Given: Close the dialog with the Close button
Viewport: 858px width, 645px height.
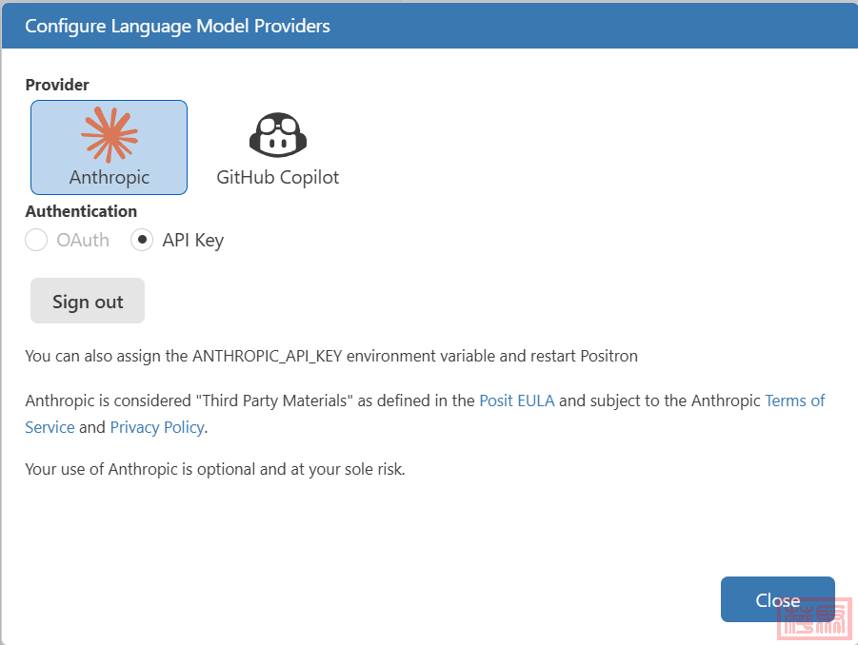Looking at the screenshot, I should (x=777, y=599).
